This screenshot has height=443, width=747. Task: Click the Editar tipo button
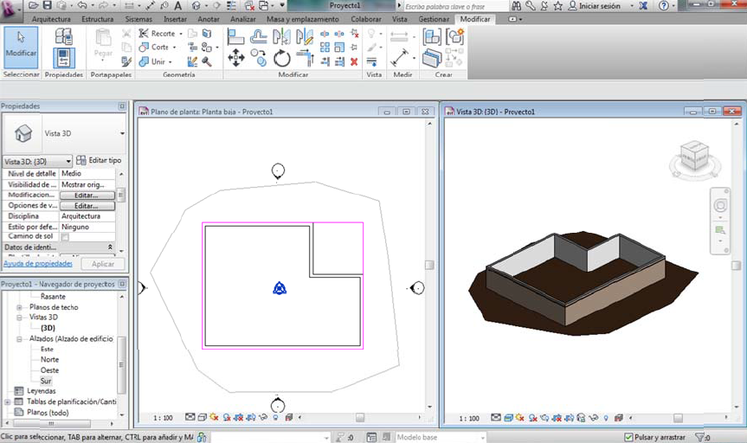coord(99,161)
